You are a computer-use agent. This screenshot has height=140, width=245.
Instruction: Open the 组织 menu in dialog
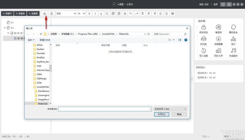tap(31, 40)
